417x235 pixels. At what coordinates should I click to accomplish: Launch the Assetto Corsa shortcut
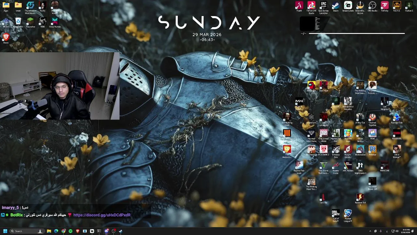pyautogui.click(x=336, y=168)
